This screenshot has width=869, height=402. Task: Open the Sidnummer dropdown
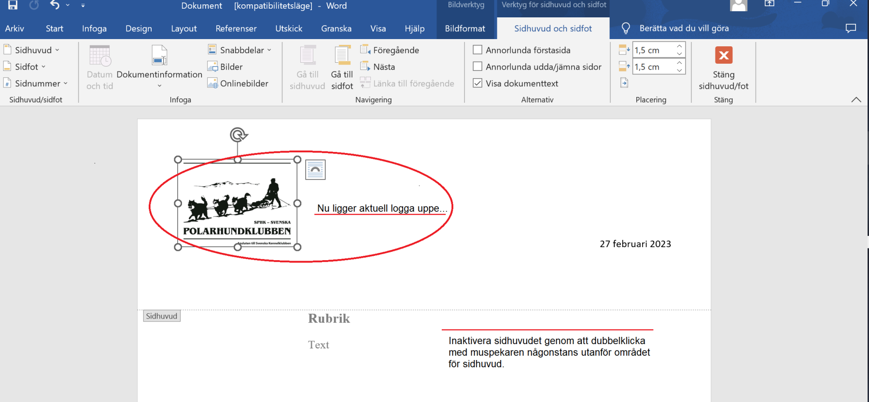36,83
